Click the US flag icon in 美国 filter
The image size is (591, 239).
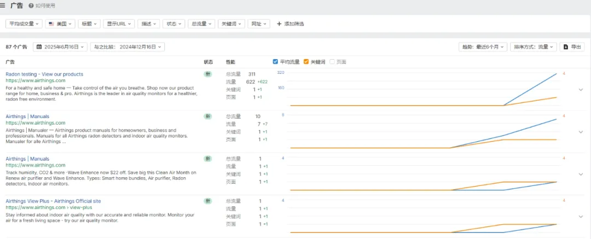click(x=51, y=24)
